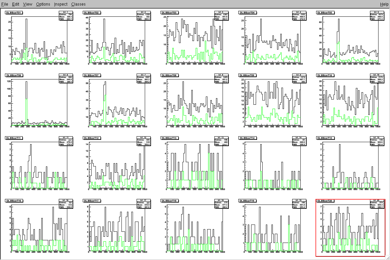Select the histogram plot under DL.BBcerT14
390x260 pixels.
272,165
